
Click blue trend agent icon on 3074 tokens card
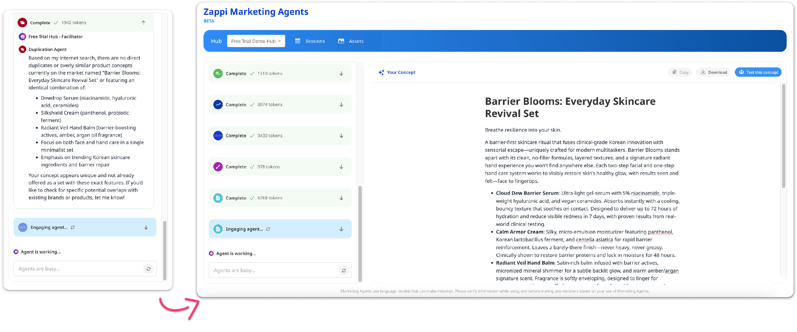point(218,105)
